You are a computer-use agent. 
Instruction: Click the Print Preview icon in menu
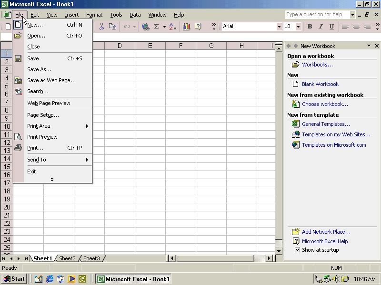(x=18, y=137)
